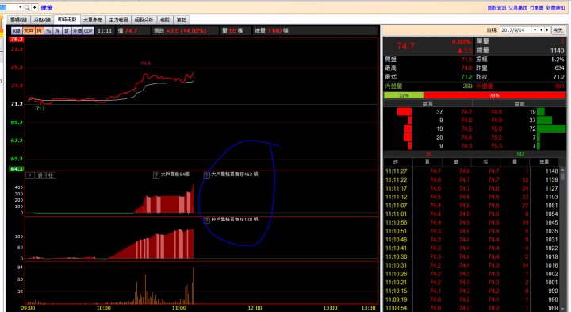Viewport: 571px width, 312px height.
Task: Toggle the % percent scale button
Action: [48, 31]
